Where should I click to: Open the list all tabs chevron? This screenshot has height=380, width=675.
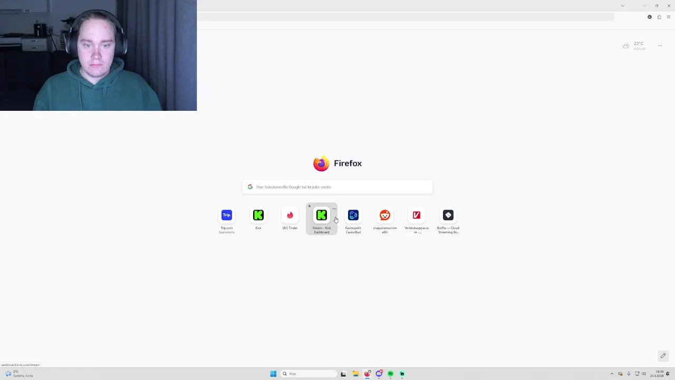623,6
